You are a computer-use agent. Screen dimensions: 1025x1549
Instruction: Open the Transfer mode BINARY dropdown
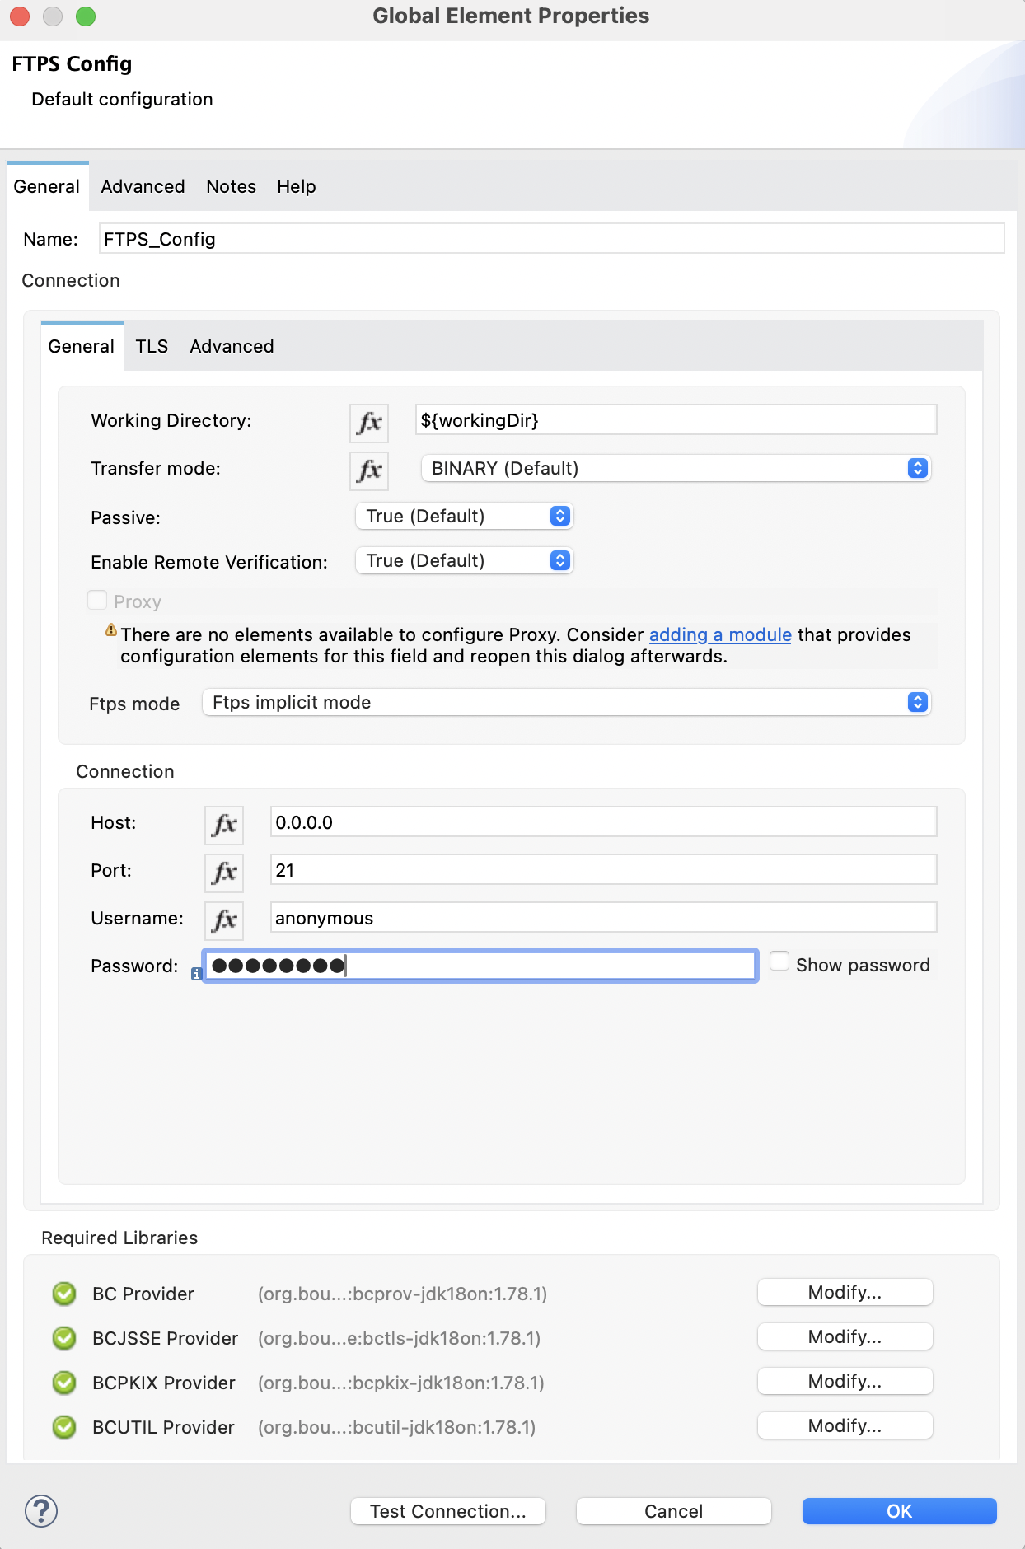click(675, 469)
